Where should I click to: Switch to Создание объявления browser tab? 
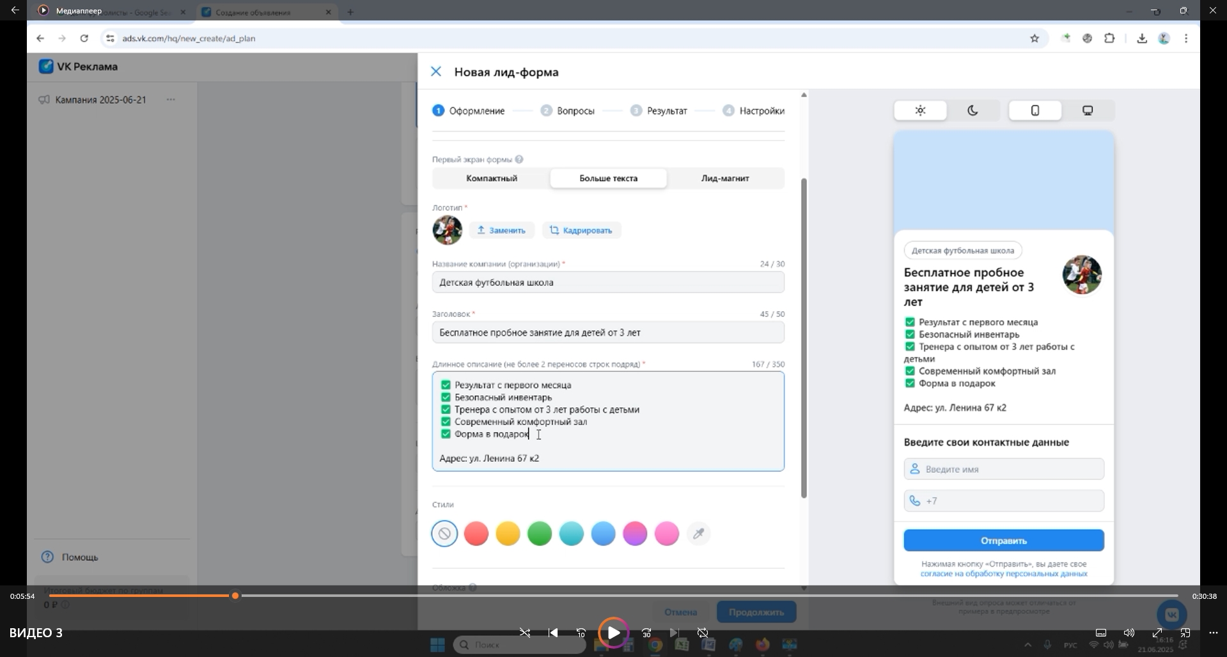(x=267, y=12)
